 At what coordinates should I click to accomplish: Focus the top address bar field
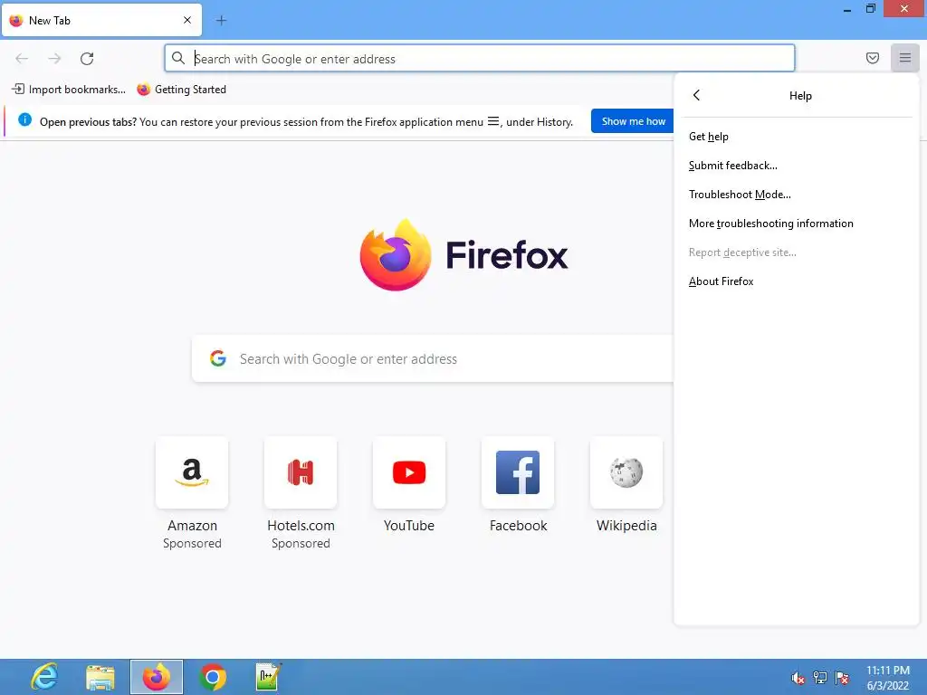click(x=480, y=59)
